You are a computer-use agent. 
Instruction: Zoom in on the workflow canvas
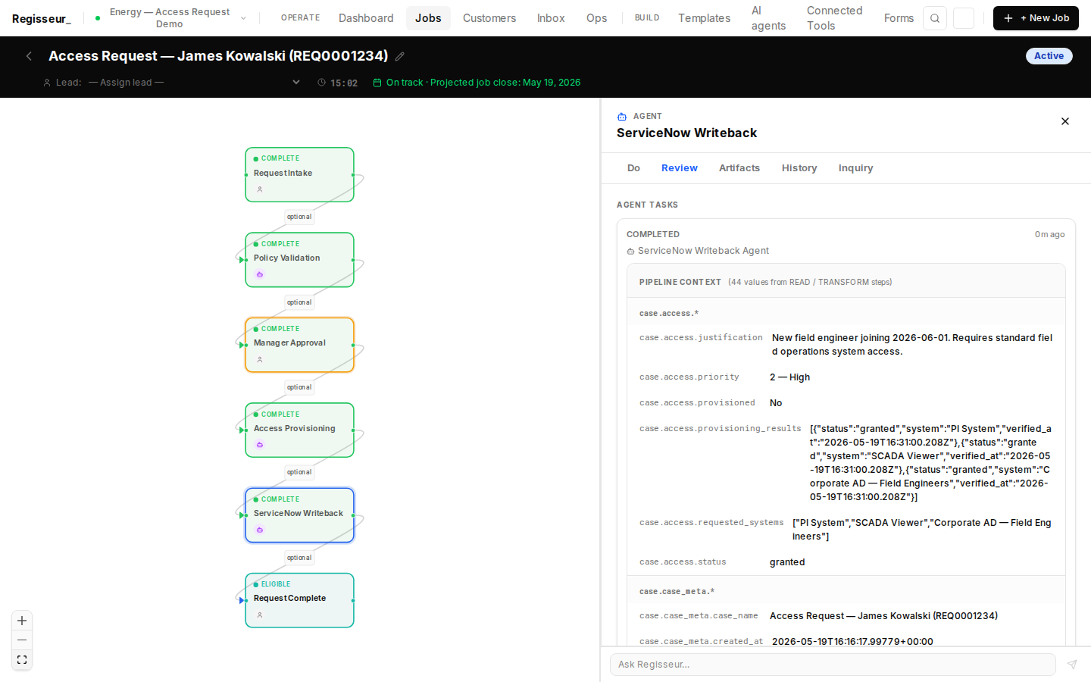22,621
